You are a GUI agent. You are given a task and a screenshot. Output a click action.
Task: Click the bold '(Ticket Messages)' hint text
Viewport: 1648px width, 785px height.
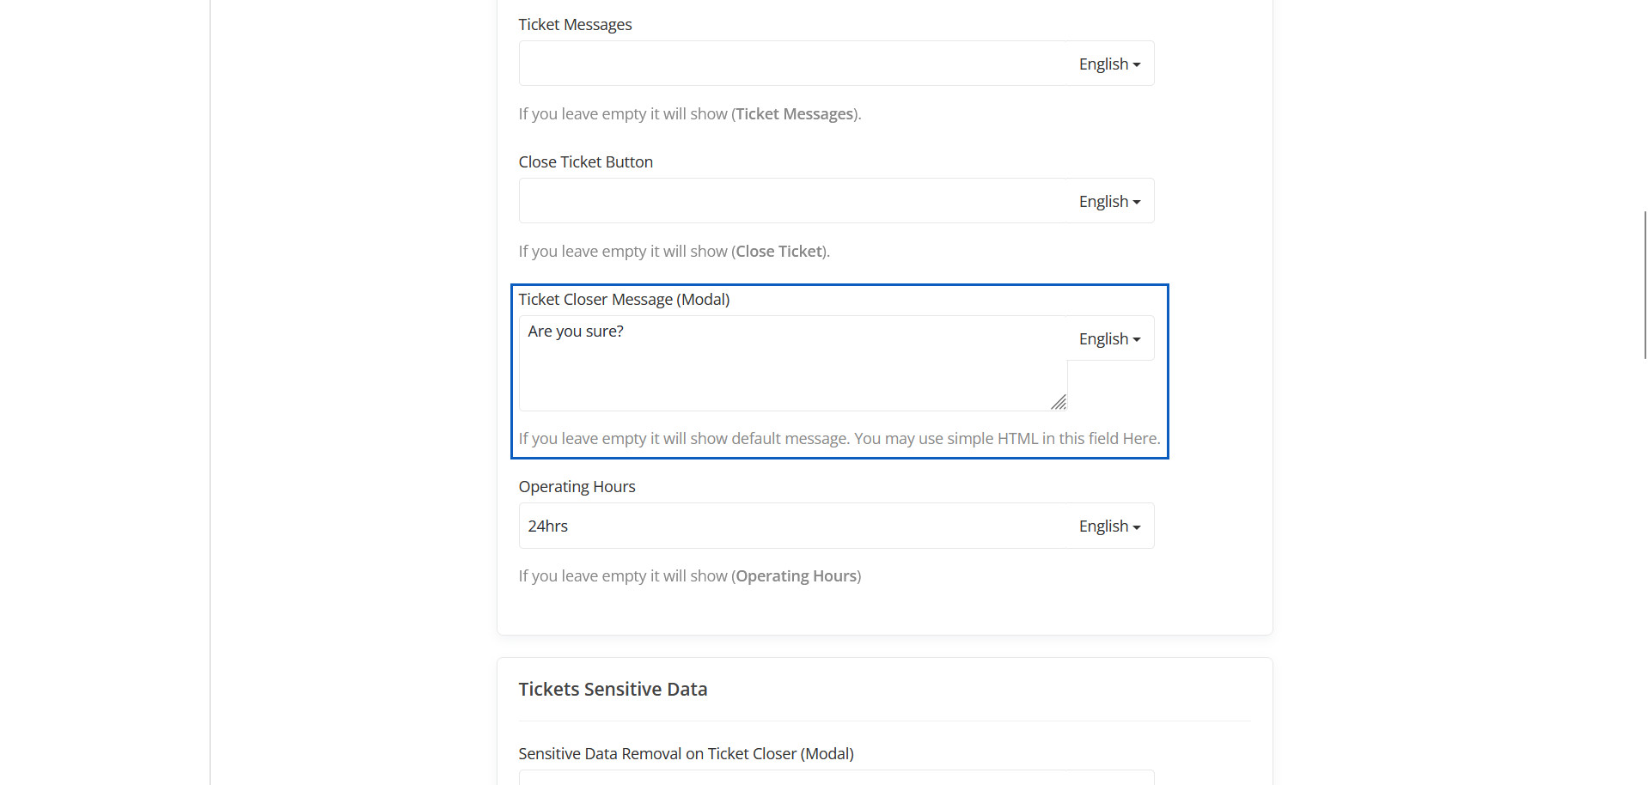[x=795, y=114]
